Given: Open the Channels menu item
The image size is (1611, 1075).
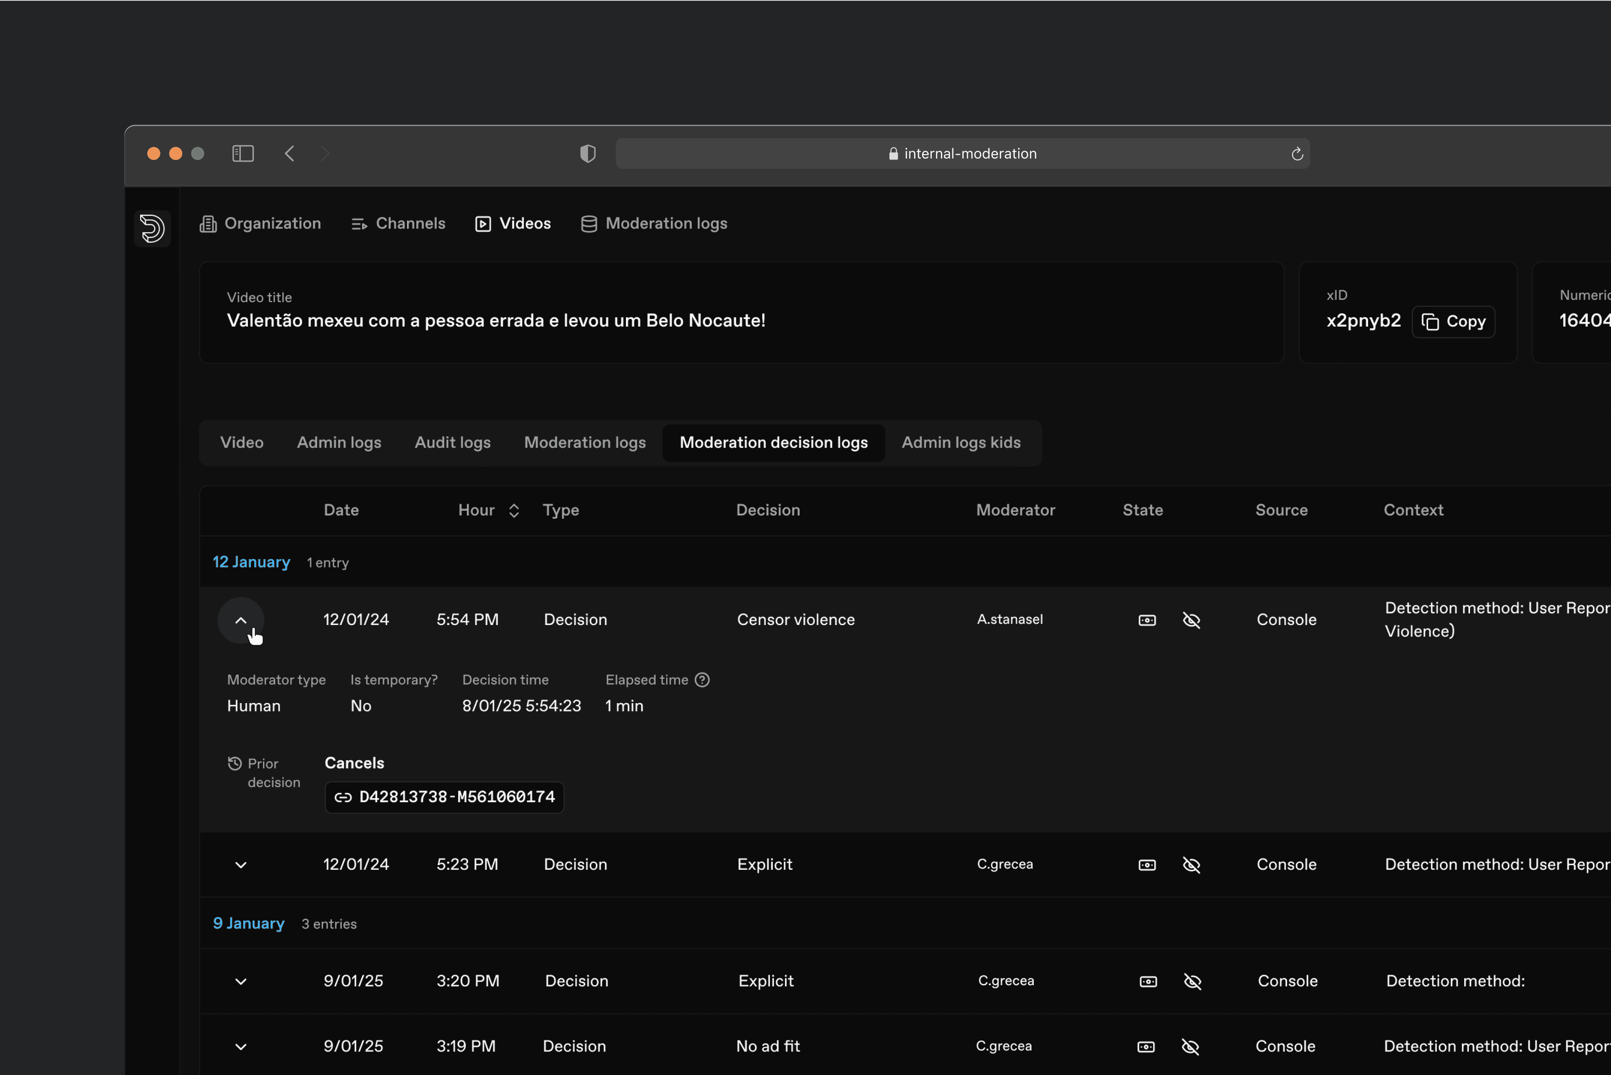Looking at the screenshot, I should [x=398, y=223].
